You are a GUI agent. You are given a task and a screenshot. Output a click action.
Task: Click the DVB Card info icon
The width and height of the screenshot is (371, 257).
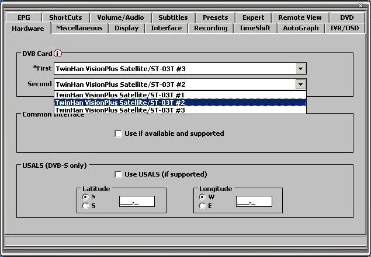point(58,54)
